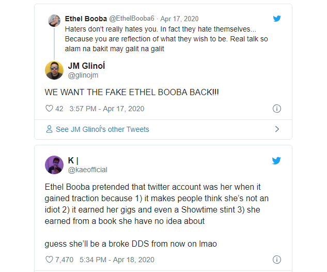Click the Twitter bird icon in first tweet

(x=277, y=19)
